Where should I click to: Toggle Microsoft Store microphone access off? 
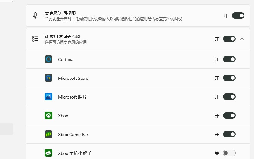229,78
